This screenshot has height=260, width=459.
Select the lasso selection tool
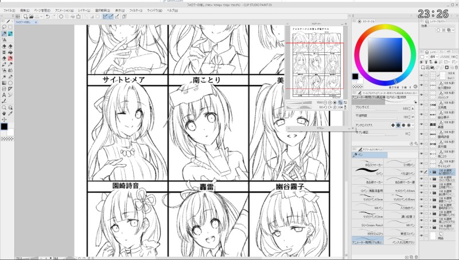click(x=4, y=27)
